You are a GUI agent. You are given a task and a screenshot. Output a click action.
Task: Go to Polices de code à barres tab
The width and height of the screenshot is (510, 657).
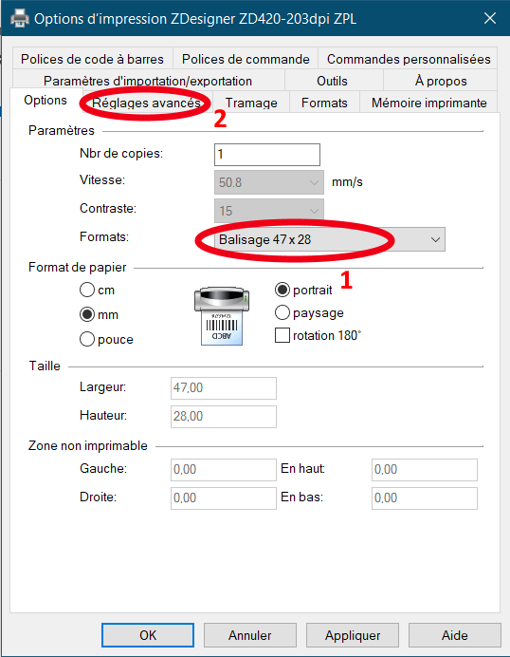(x=93, y=59)
